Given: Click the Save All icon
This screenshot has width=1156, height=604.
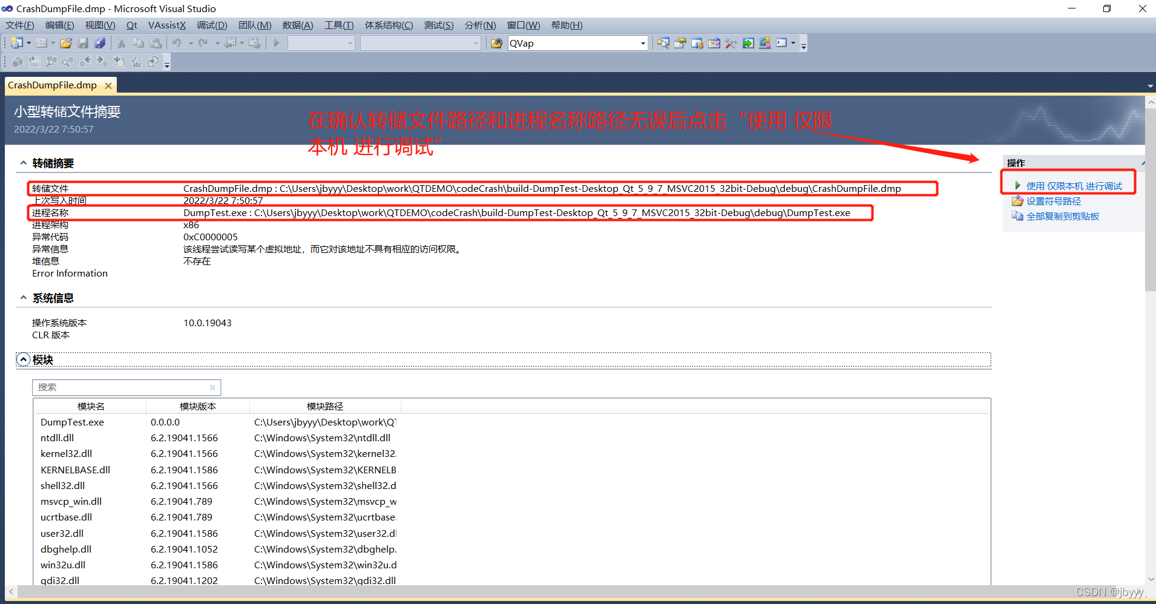Looking at the screenshot, I should [100, 43].
